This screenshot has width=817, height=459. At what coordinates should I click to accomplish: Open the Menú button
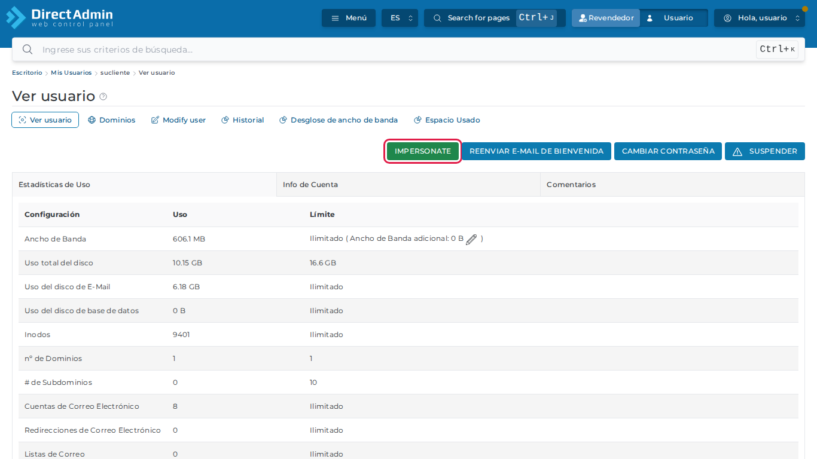[349, 18]
